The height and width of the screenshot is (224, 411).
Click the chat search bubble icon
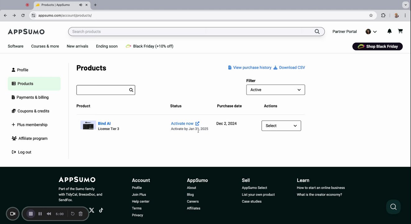pyautogui.click(x=393, y=207)
